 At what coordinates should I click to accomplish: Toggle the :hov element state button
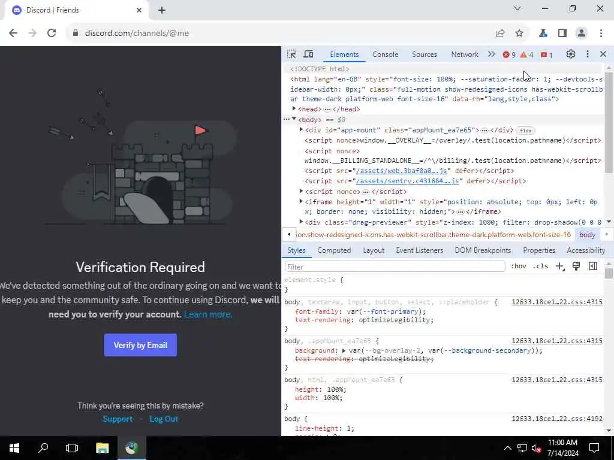[518, 267]
